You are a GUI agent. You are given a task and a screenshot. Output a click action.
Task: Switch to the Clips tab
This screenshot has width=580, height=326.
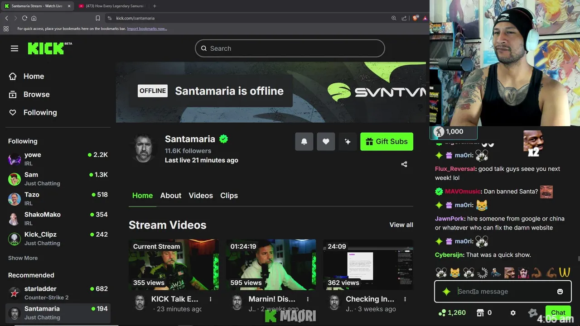[229, 196]
